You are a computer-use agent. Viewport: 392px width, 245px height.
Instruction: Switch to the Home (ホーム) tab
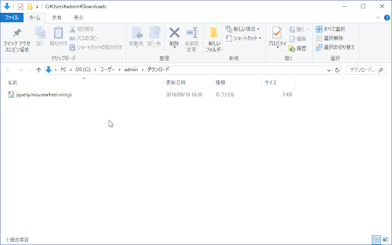(34, 18)
